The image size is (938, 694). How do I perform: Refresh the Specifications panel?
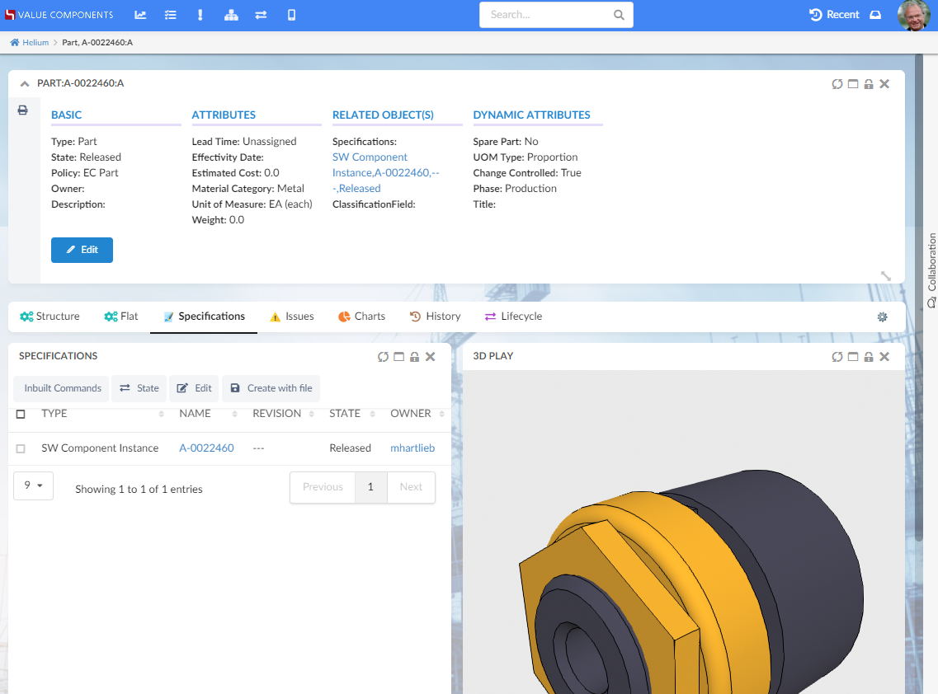pyautogui.click(x=383, y=357)
